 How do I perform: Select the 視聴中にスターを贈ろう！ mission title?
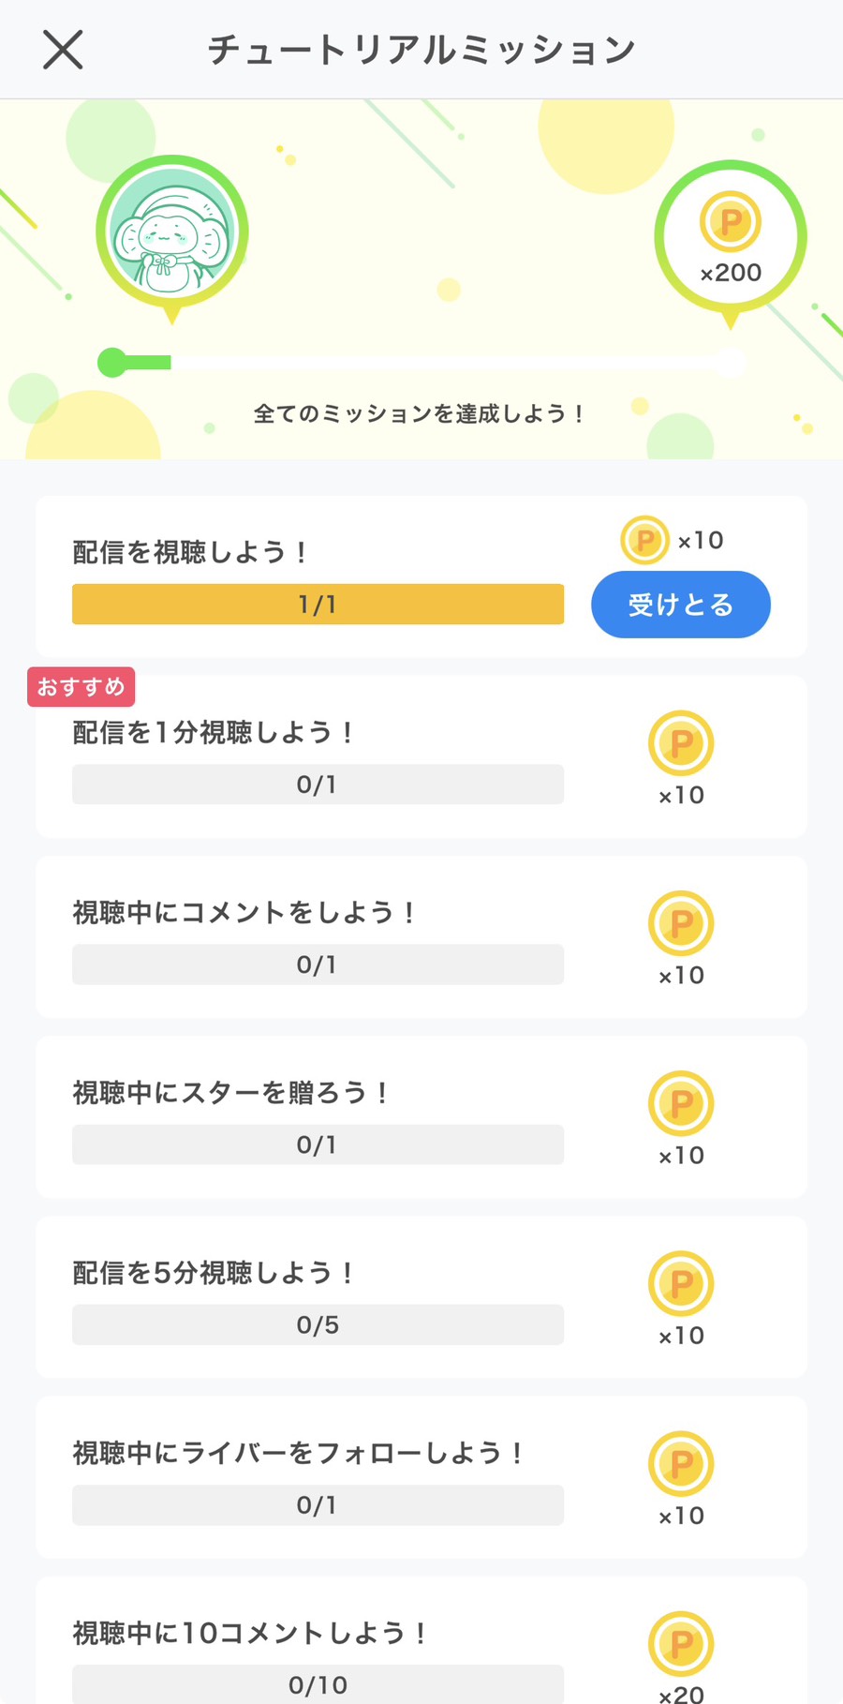tap(229, 1092)
